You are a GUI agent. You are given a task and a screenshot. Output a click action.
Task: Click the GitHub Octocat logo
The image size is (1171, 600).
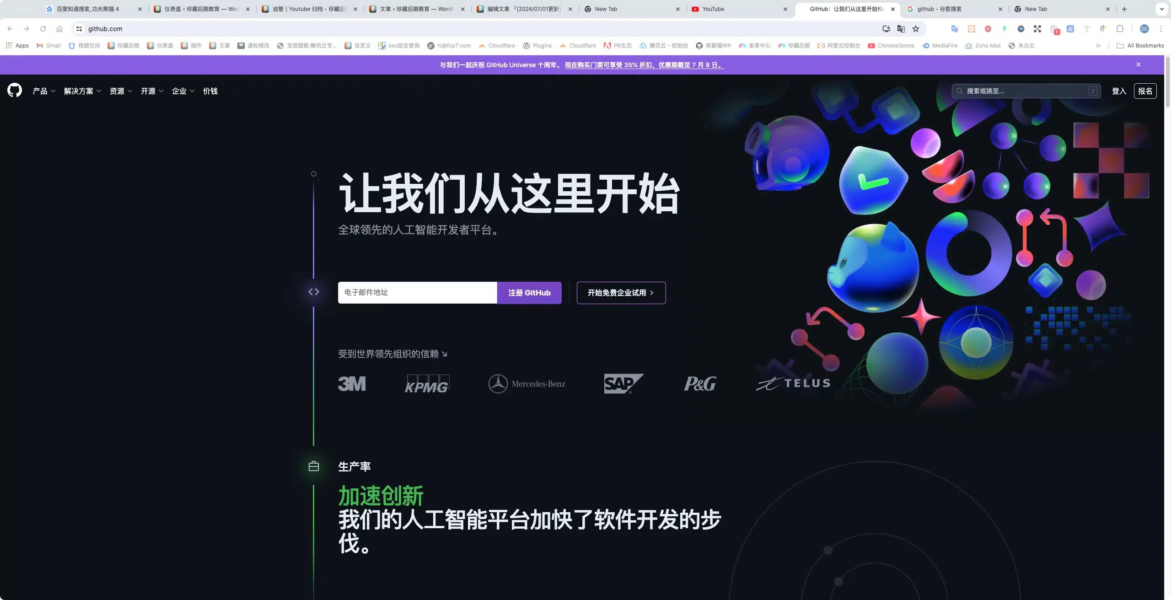tap(15, 91)
